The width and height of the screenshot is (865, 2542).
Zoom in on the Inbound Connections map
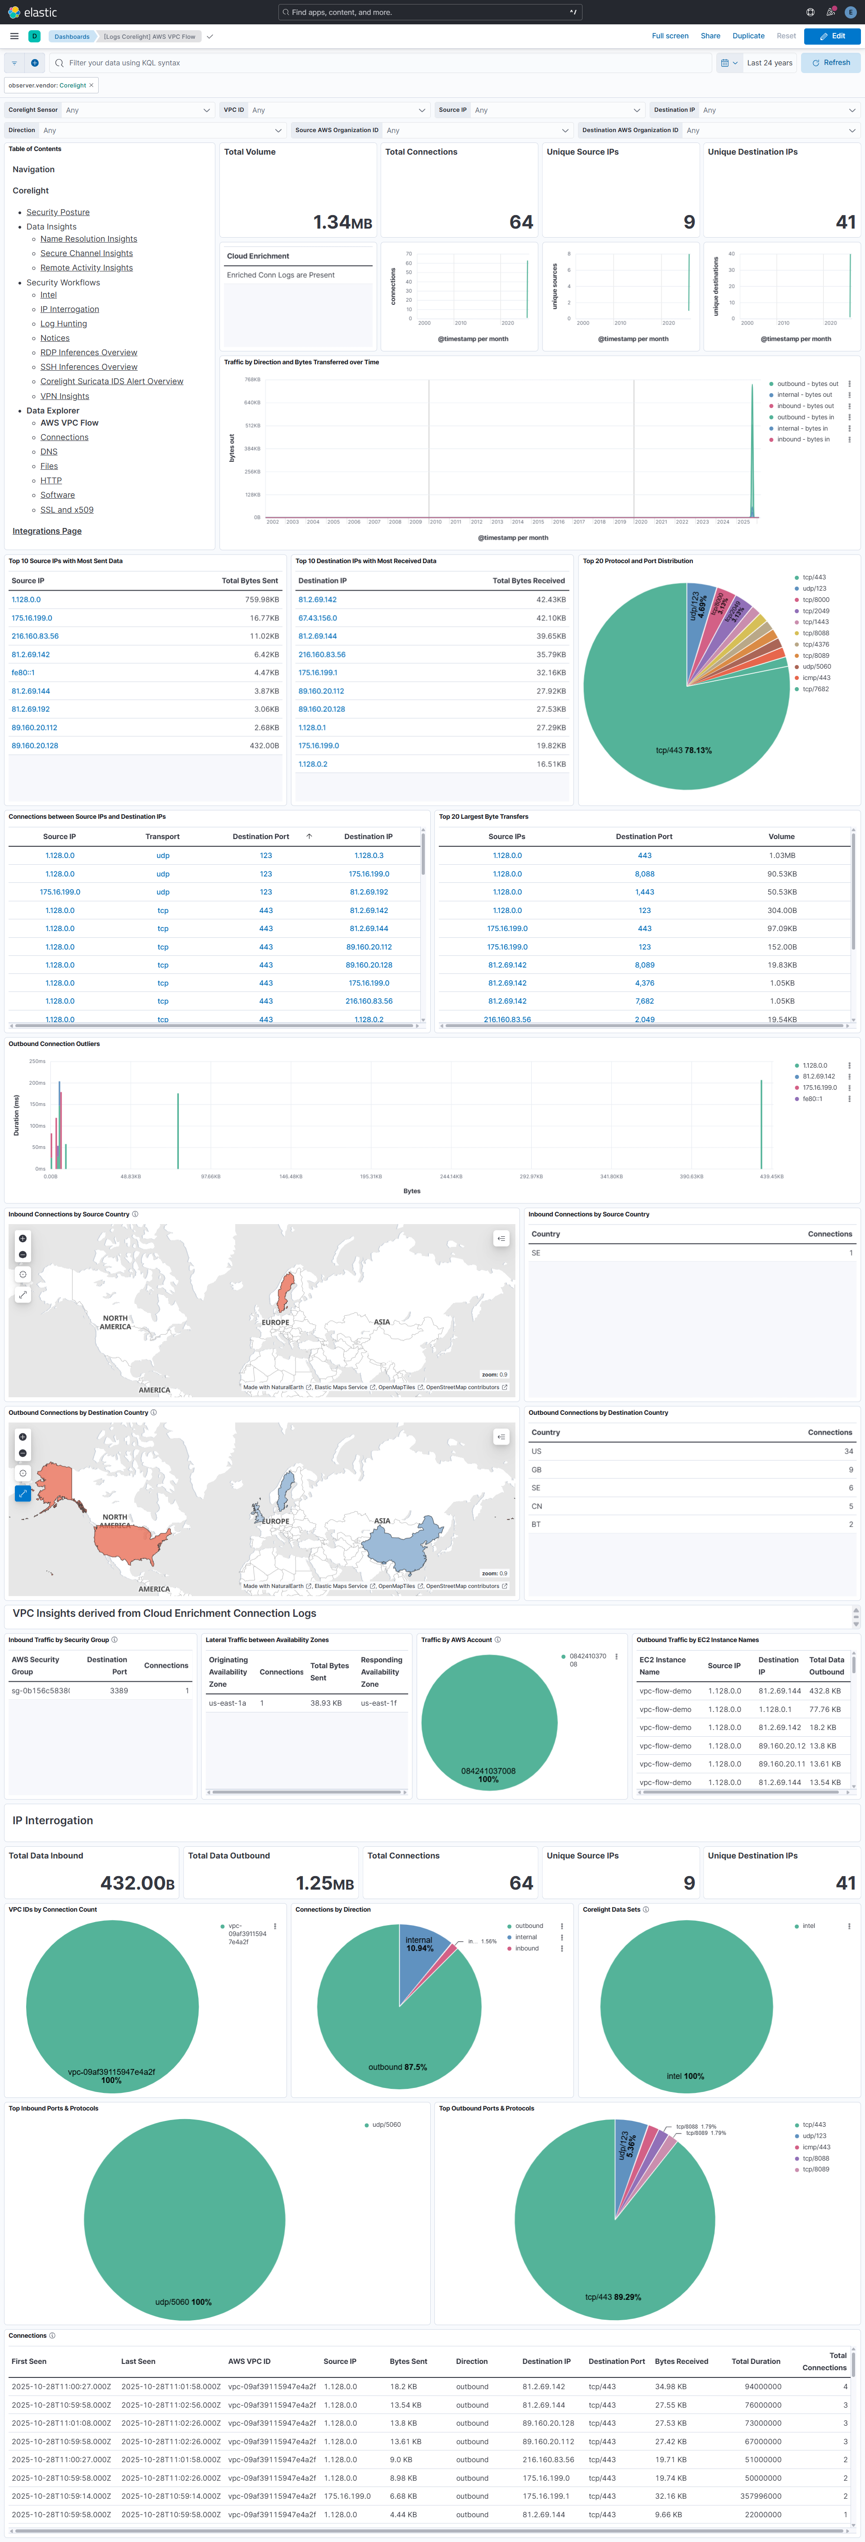coord(23,1239)
